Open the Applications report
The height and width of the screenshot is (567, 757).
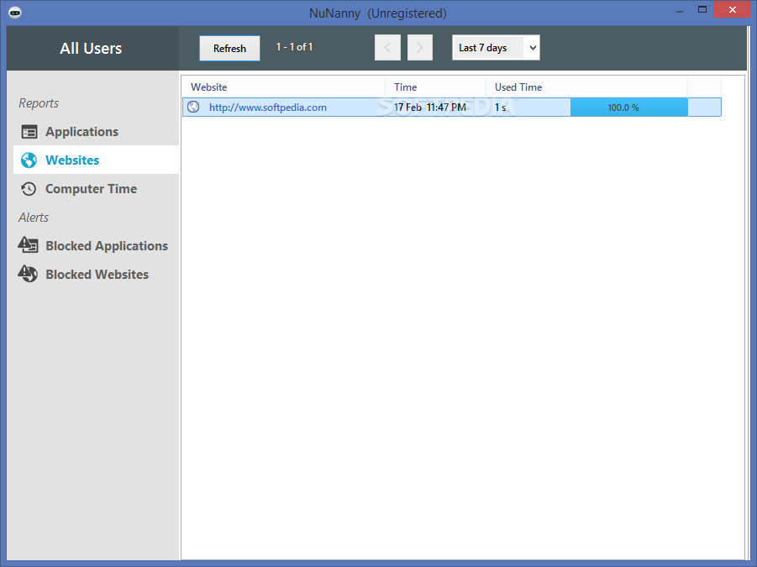point(96,132)
